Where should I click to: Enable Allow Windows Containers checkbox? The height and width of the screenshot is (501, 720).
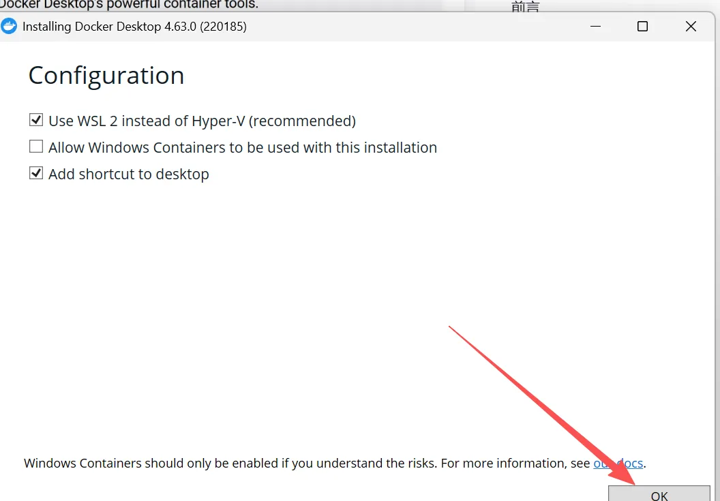36,147
